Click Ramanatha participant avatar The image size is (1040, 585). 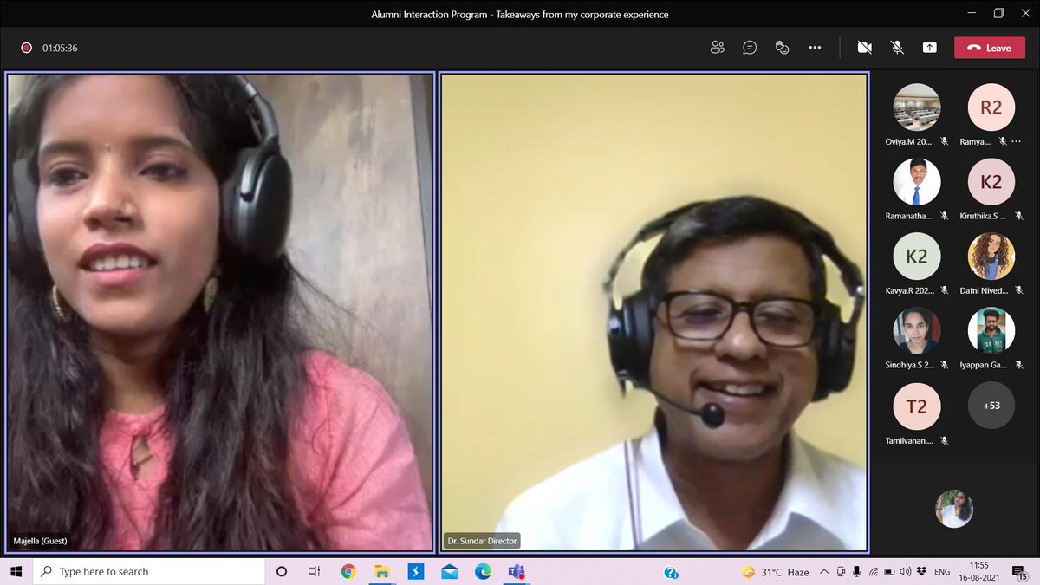coord(917,181)
